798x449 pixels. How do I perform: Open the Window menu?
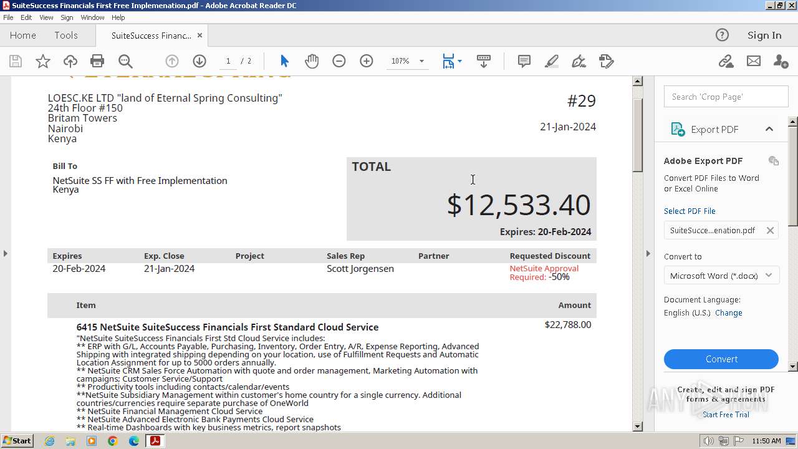tap(92, 17)
